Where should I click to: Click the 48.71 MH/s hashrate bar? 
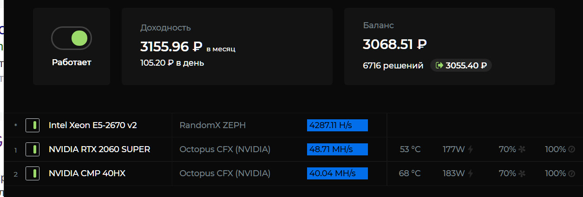(337, 149)
